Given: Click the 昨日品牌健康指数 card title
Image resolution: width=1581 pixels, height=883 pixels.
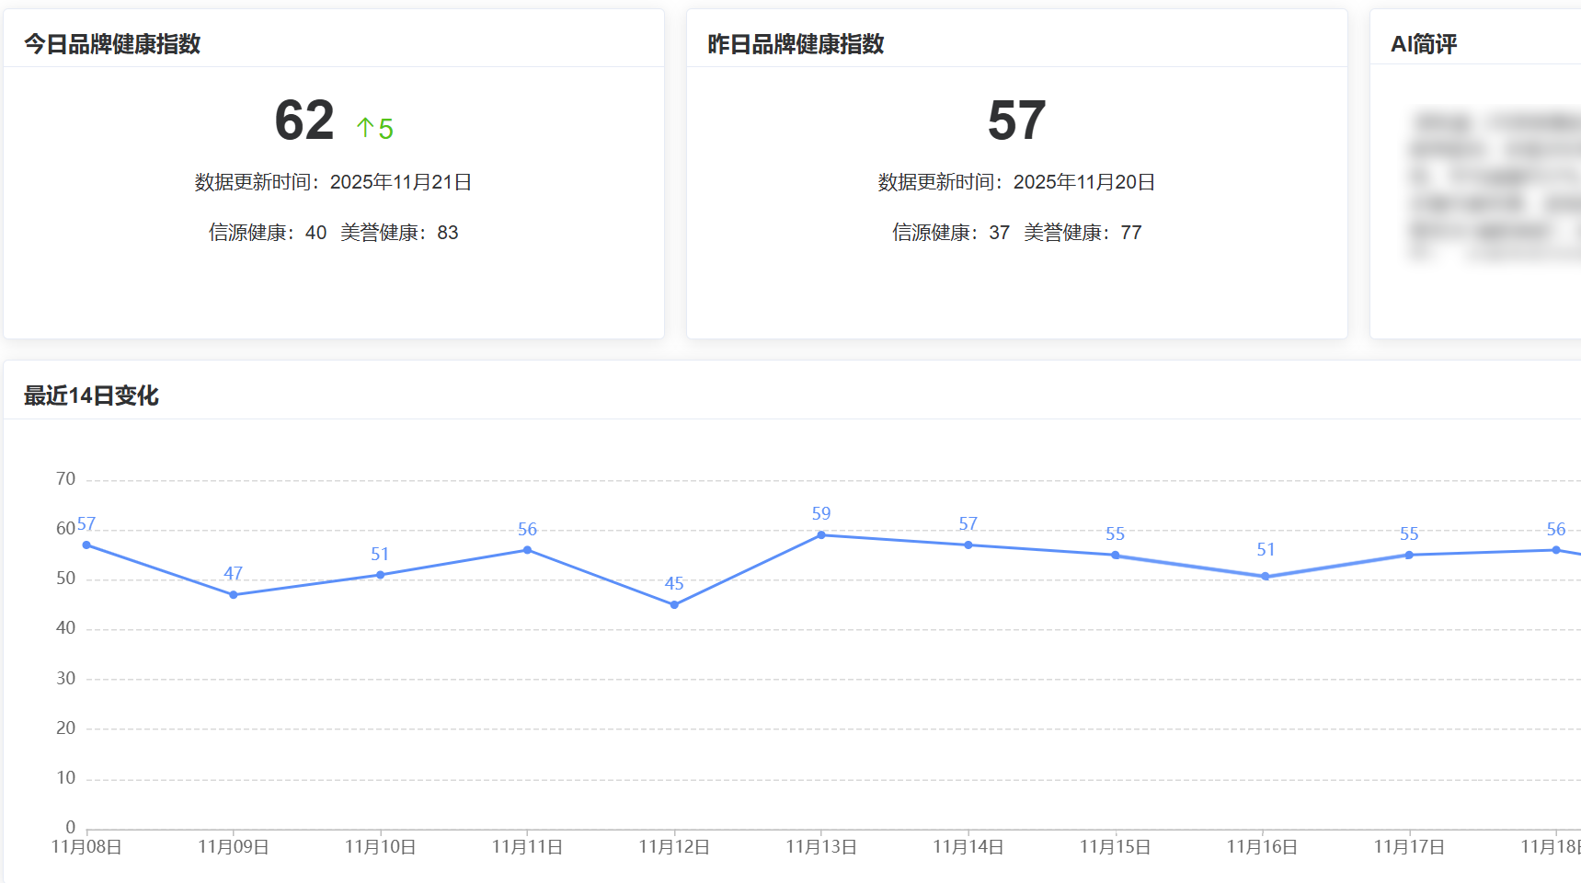Looking at the screenshot, I should click(x=796, y=44).
